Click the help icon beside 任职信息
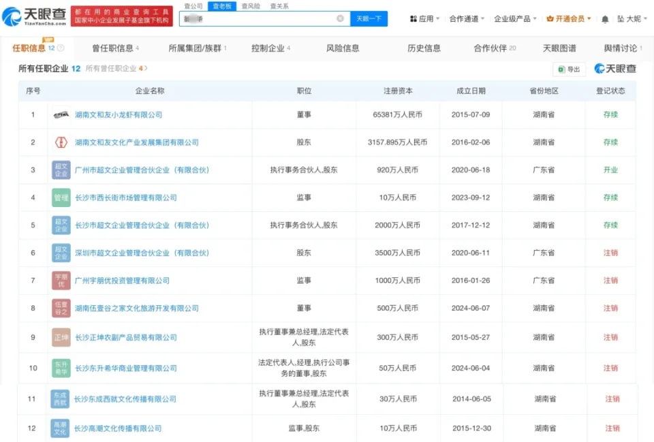The image size is (654, 442). pos(61,48)
